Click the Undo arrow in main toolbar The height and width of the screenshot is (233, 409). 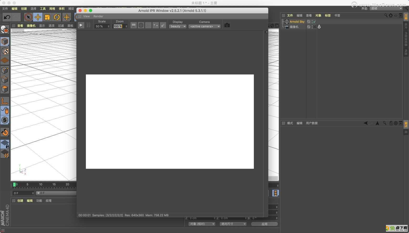click(7, 17)
